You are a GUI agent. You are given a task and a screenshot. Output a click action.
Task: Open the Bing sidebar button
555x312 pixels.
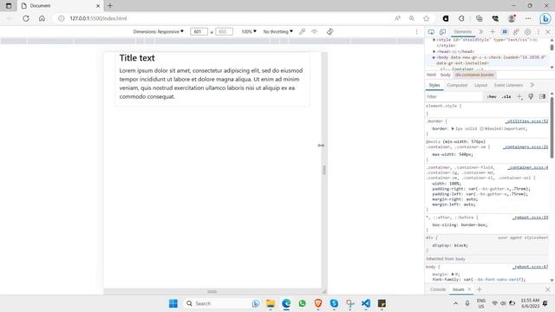pos(545,18)
